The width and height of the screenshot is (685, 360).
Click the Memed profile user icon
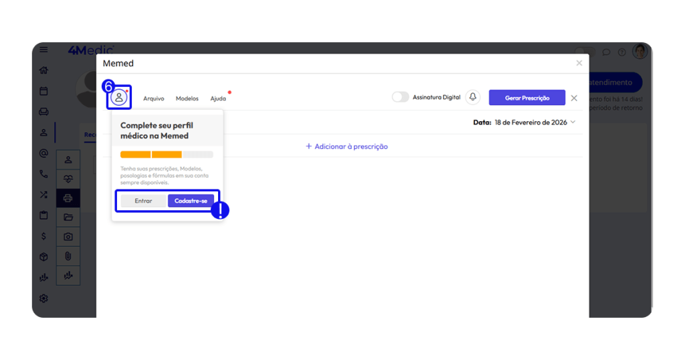pyautogui.click(x=119, y=98)
